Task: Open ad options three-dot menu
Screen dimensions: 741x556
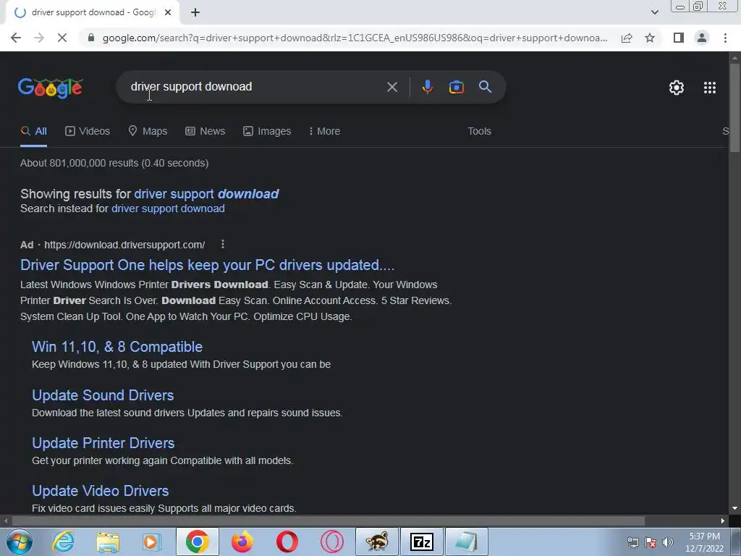Action: 223,245
